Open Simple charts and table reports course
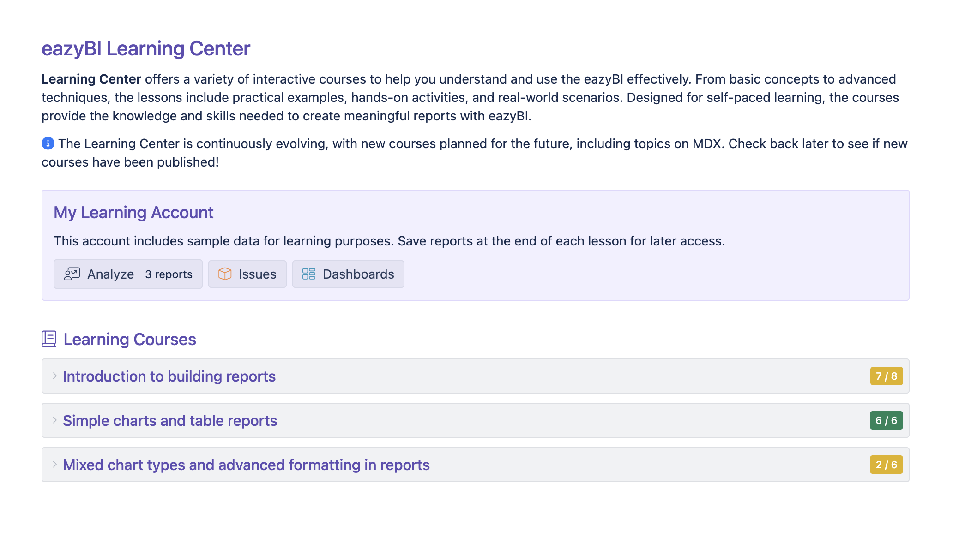 [170, 421]
